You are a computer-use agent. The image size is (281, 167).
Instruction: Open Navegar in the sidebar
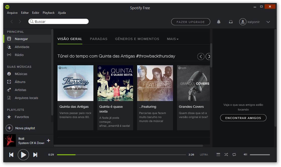(27, 39)
